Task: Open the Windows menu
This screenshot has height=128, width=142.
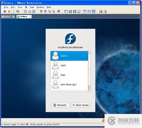Action: [40, 7]
